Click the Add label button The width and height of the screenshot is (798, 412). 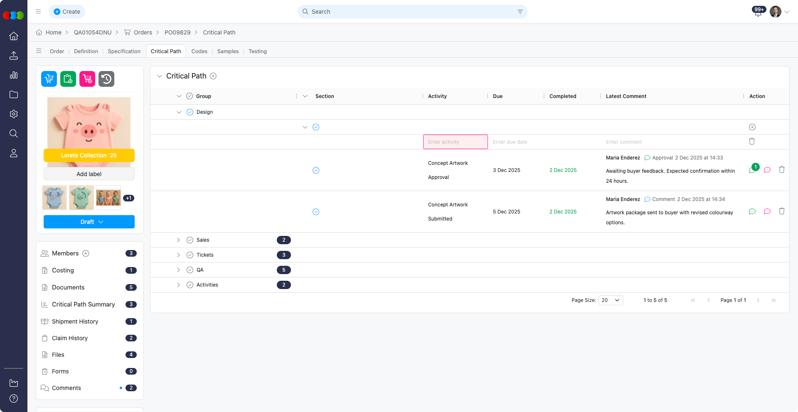[x=89, y=174]
